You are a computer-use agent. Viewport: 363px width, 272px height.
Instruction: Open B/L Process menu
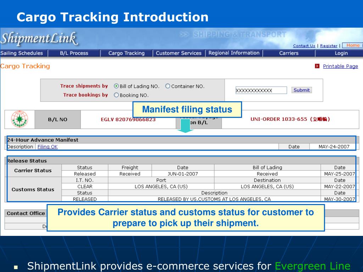pos(74,53)
